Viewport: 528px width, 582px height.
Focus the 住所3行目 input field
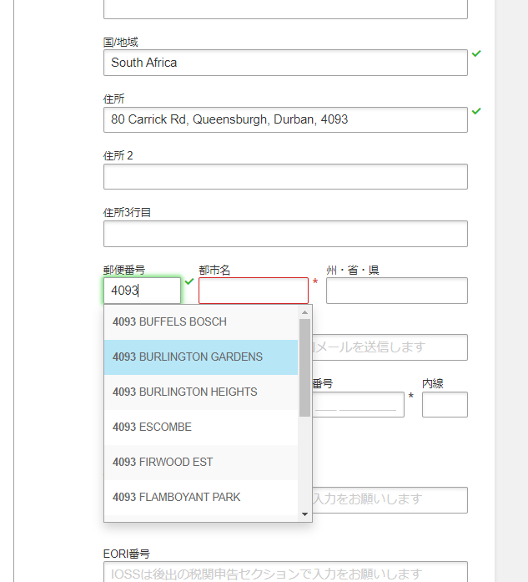285,234
